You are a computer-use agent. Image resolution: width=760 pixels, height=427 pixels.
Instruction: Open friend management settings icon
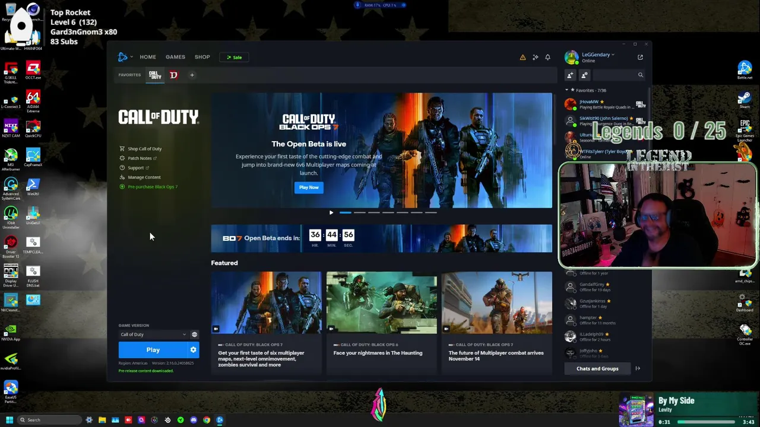click(x=584, y=75)
